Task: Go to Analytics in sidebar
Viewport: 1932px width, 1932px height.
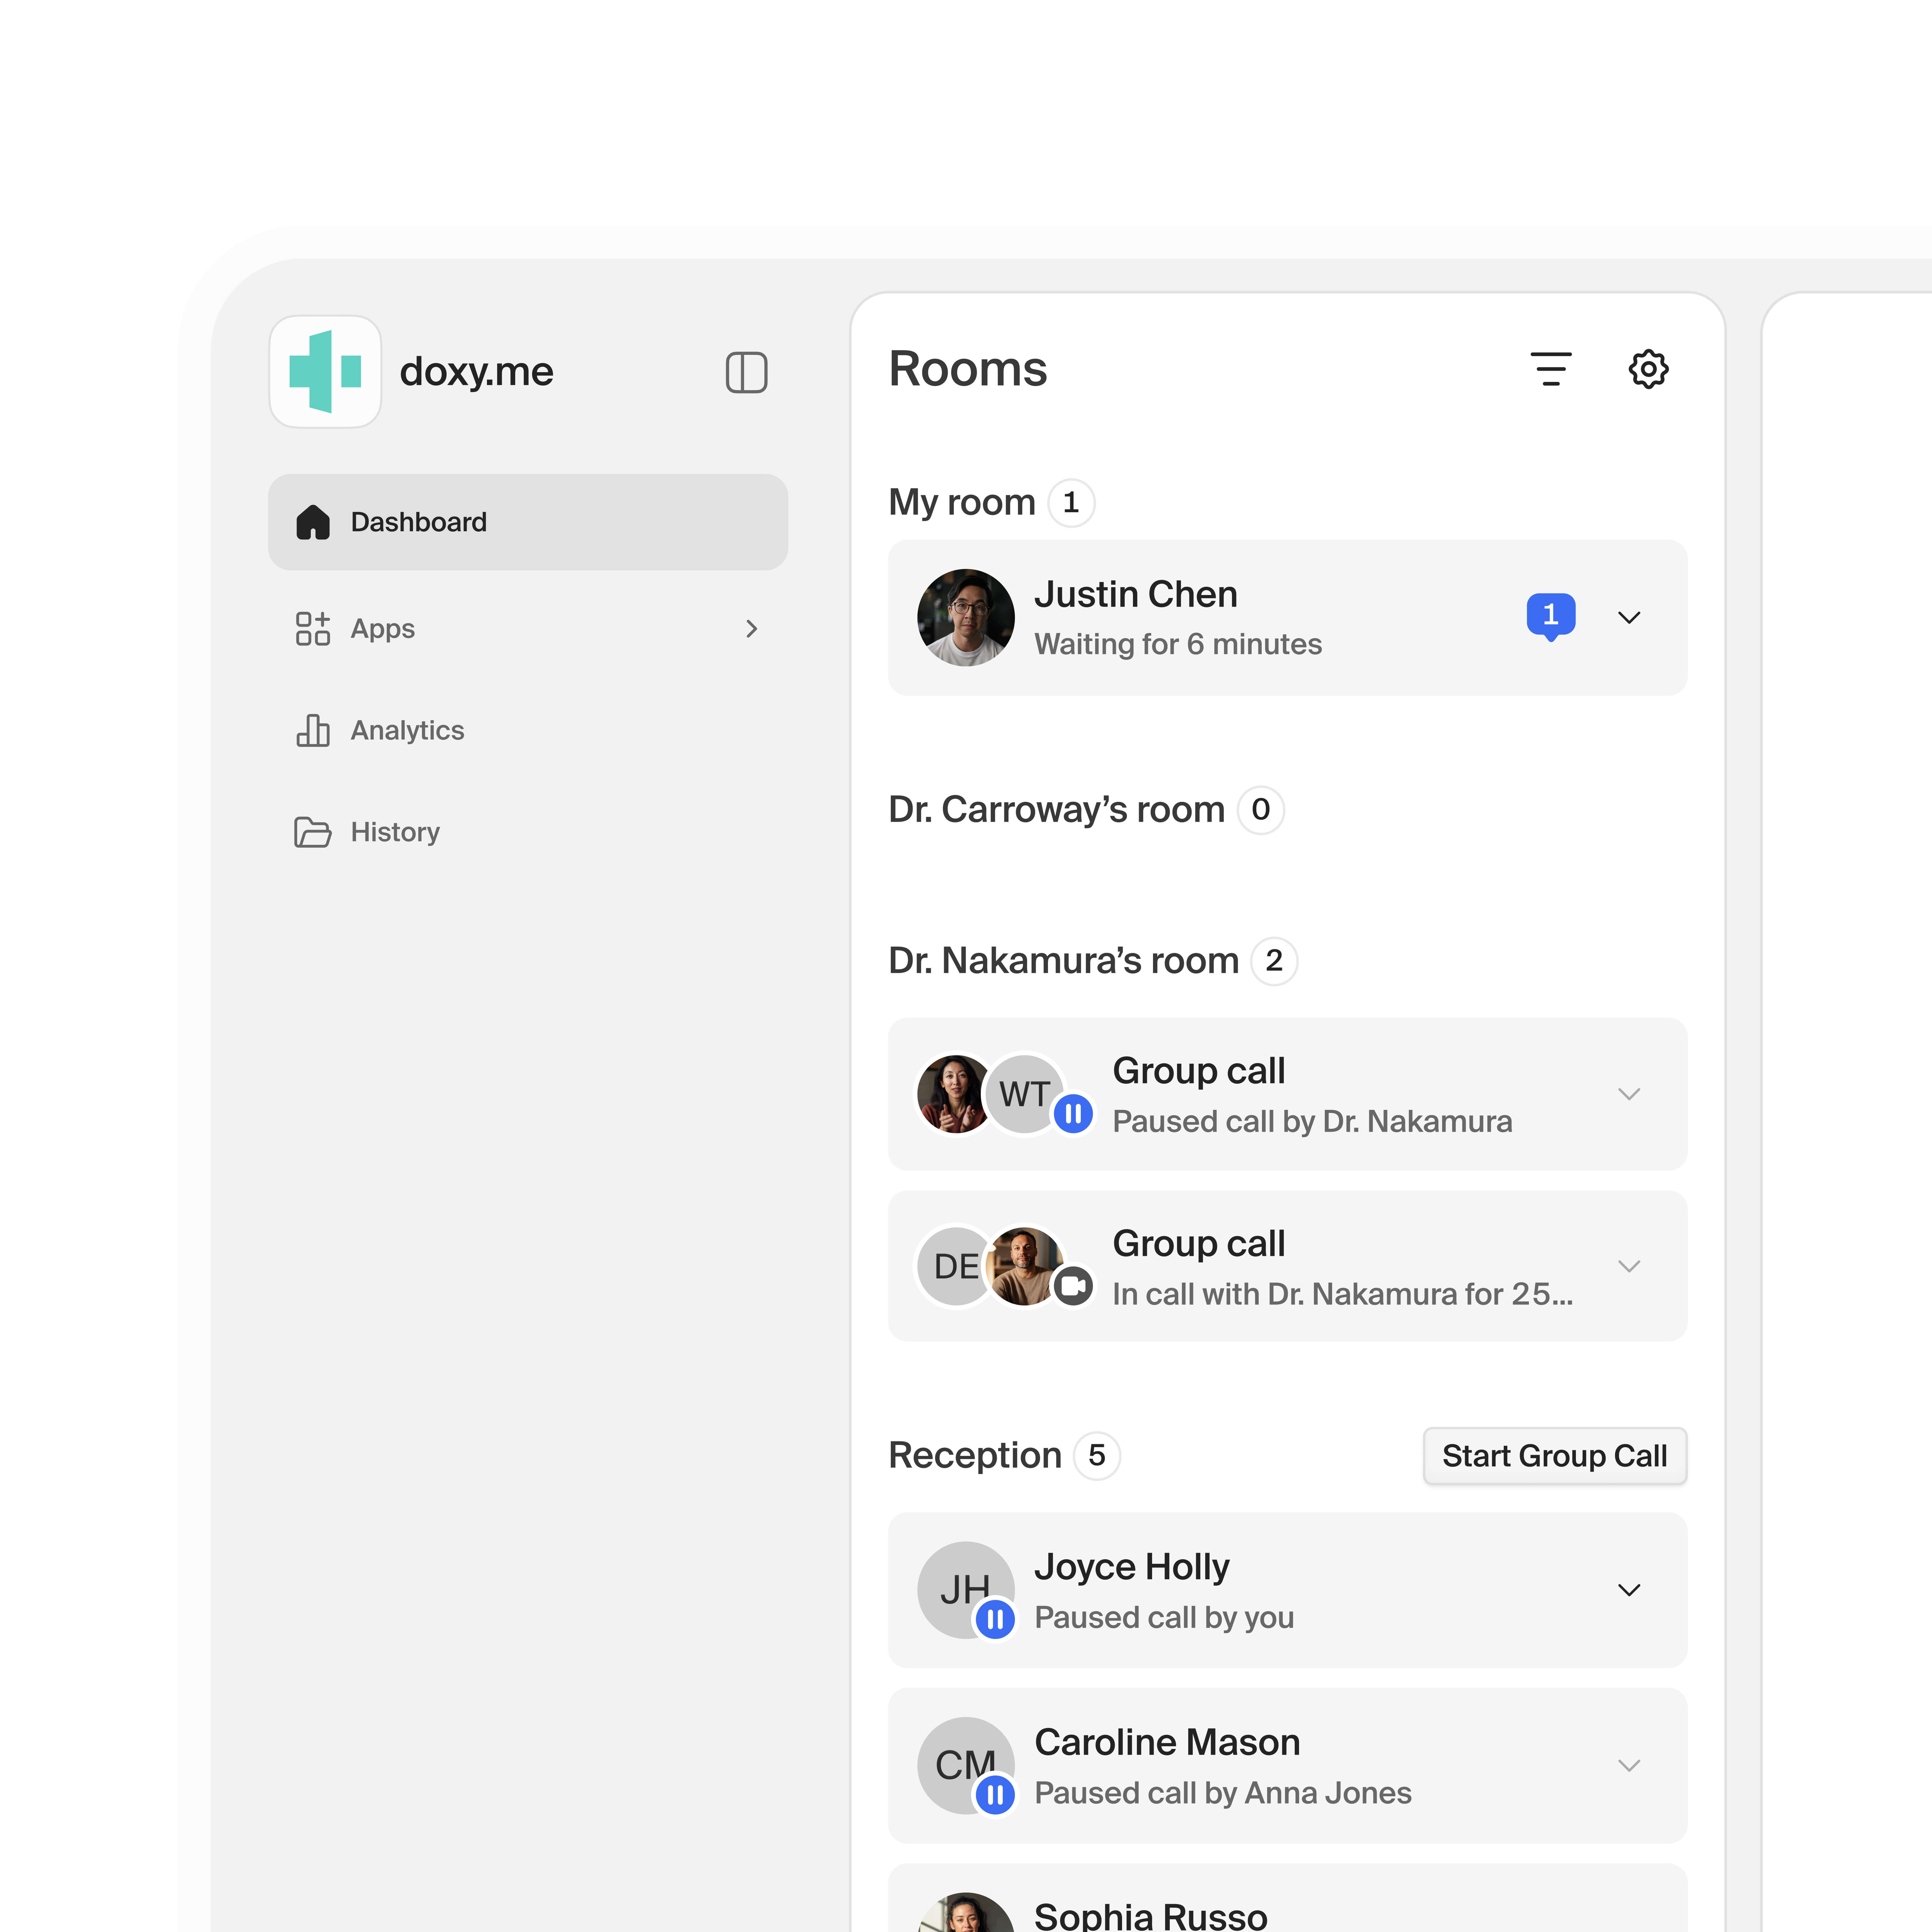Action: point(528,731)
